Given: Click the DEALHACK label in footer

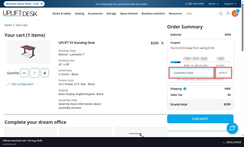Looking at the screenshot, I should [232, 142].
